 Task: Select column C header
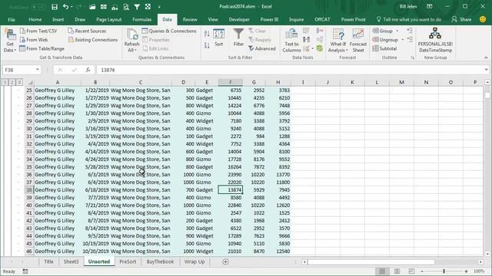click(x=141, y=82)
